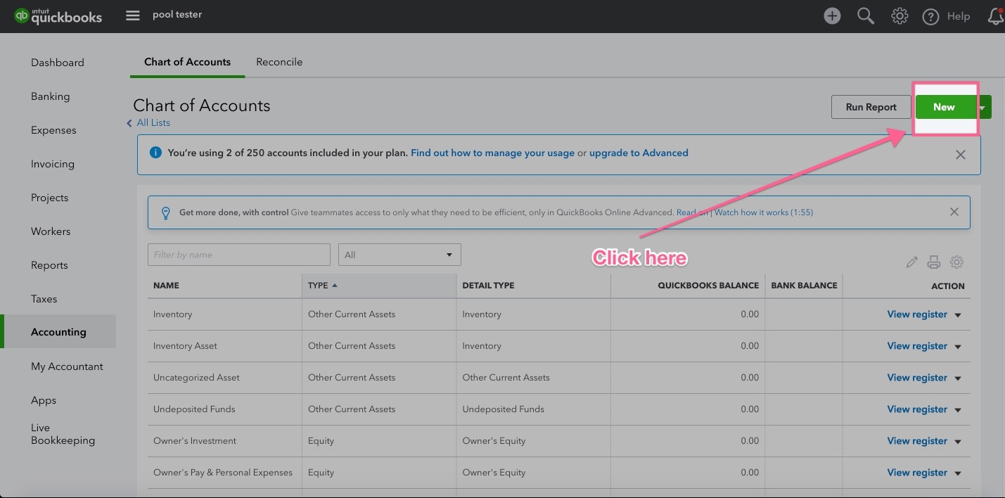Open Dashboard in the sidebar
Screen dimensions: 1005x498
(58, 63)
